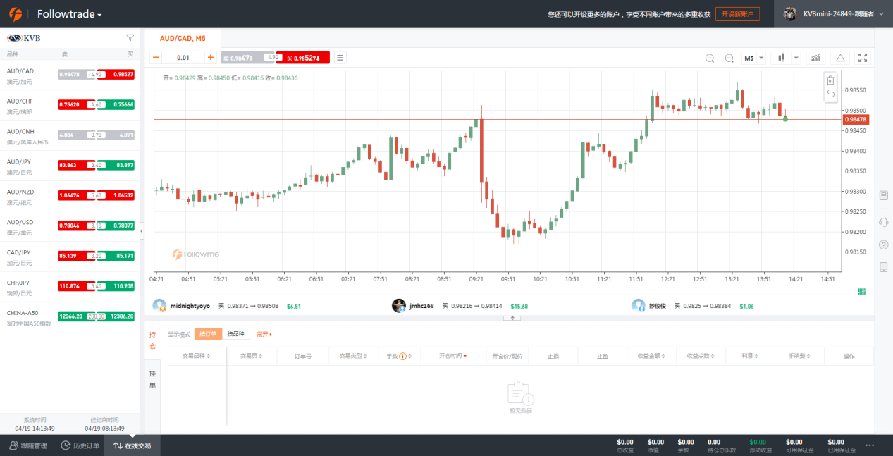Select the candlestick chart type icon

(781, 58)
